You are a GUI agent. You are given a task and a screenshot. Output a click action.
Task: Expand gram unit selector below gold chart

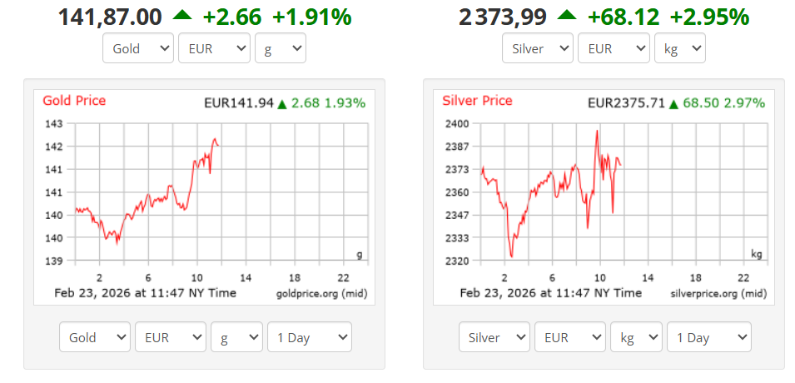(x=237, y=337)
